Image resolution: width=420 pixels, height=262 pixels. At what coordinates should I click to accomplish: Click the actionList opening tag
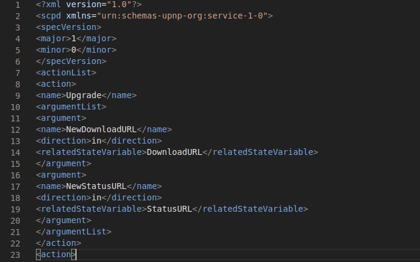point(66,72)
